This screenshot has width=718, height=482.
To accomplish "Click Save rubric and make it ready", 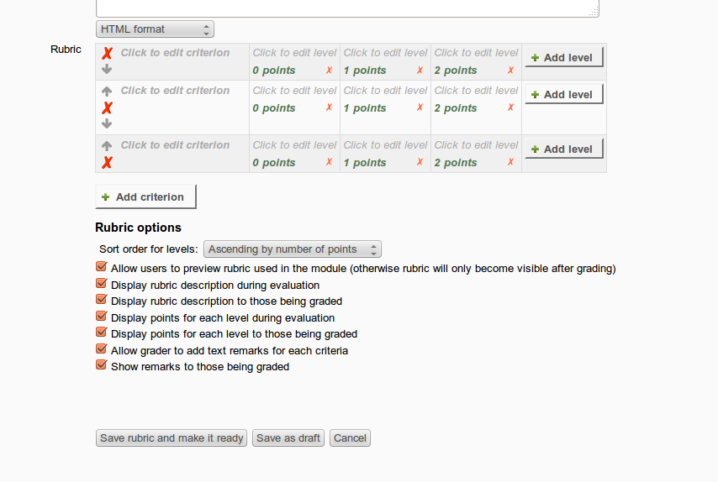I will [172, 438].
